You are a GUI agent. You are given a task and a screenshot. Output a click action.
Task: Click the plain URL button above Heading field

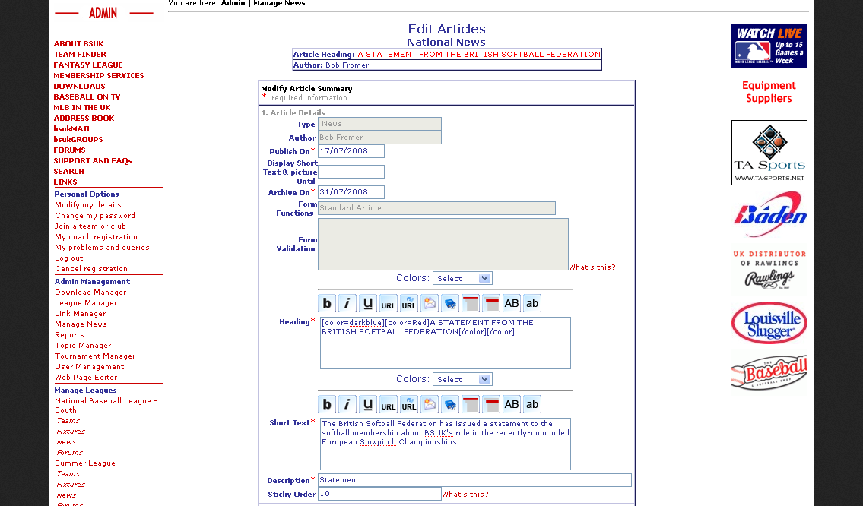click(x=389, y=303)
